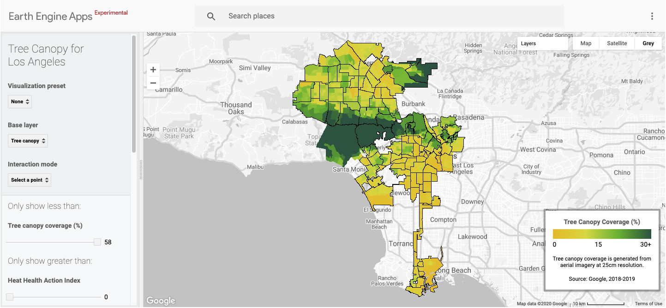
Task: Switch to the Grey basemap
Action: click(648, 43)
